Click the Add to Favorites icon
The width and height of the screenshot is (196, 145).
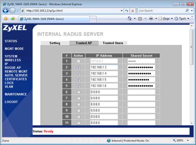click(13, 19)
